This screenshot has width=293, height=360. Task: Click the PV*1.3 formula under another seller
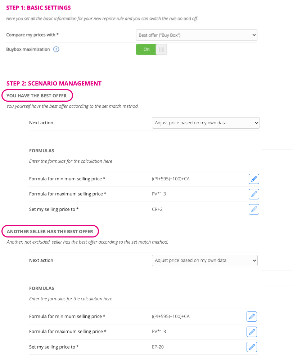(x=159, y=332)
